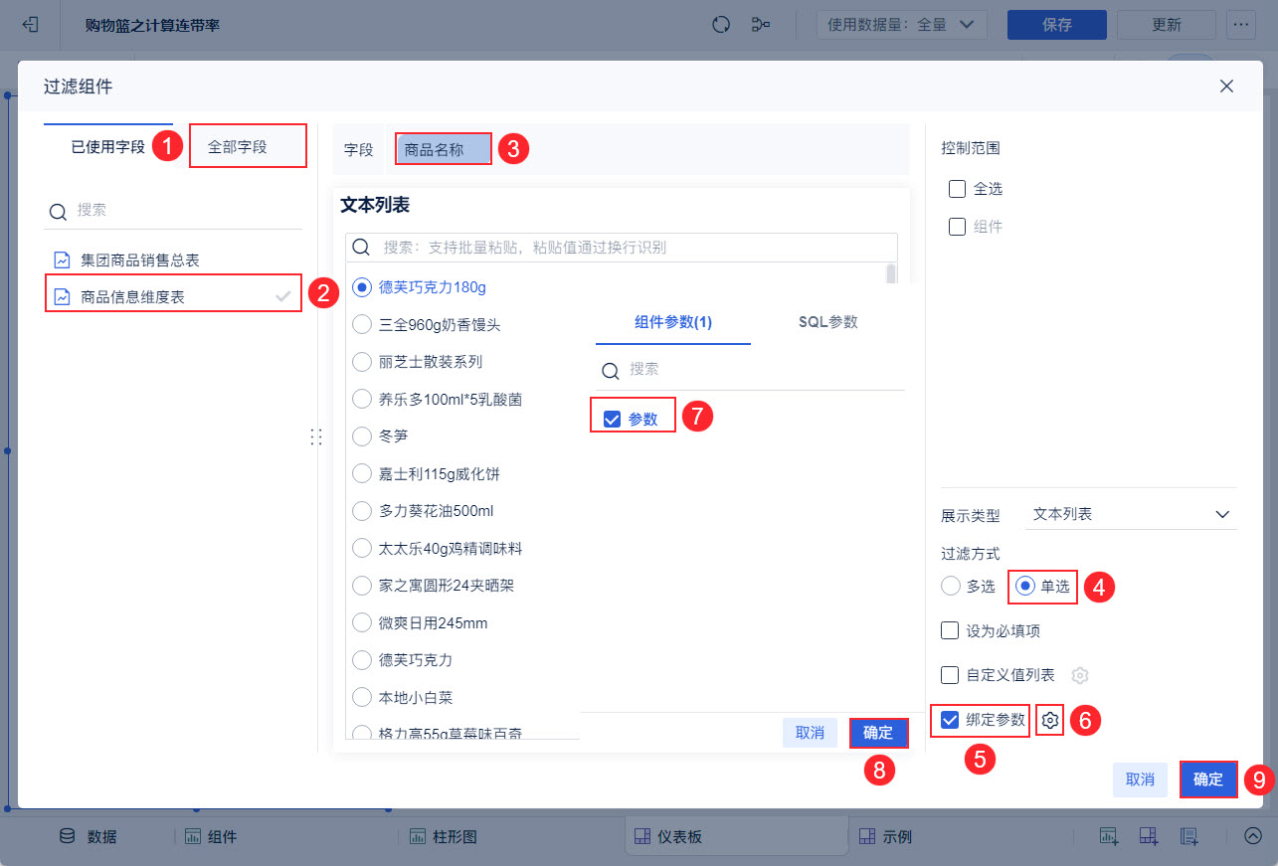Open the data flow diagram icon
This screenshot has height=866, width=1278.
coord(761,25)
